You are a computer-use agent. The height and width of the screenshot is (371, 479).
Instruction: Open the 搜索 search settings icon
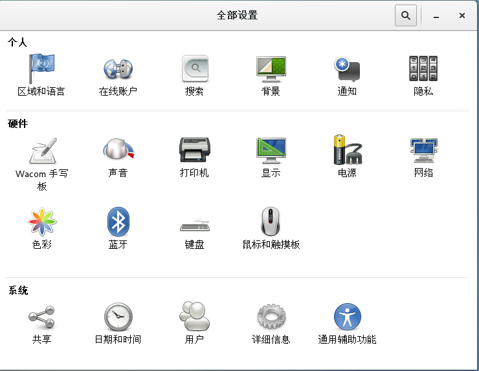click(x=195, y=69)
